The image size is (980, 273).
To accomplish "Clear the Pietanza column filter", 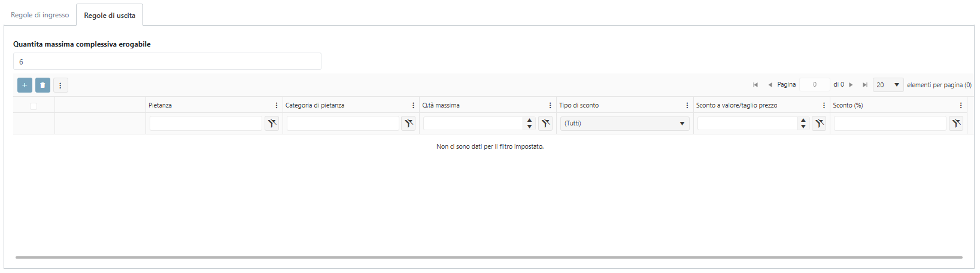I will tap(272, 124).
